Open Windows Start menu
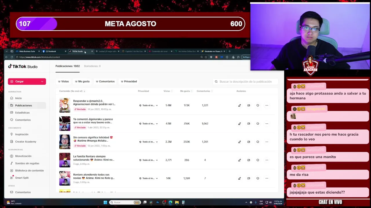The width and height of the screenshot is (371, 208). pyautogui.click(x=105, y=203)
